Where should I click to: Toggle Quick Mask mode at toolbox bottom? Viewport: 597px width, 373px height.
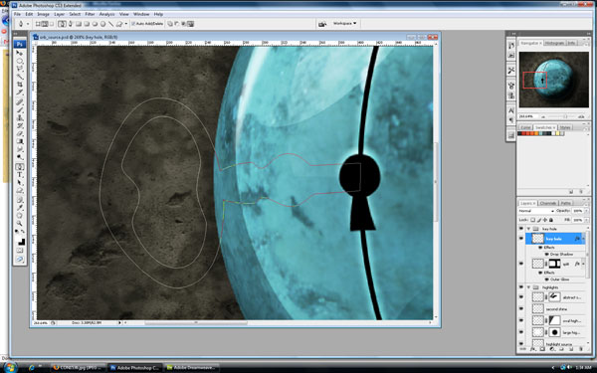[x=20, y=250]
